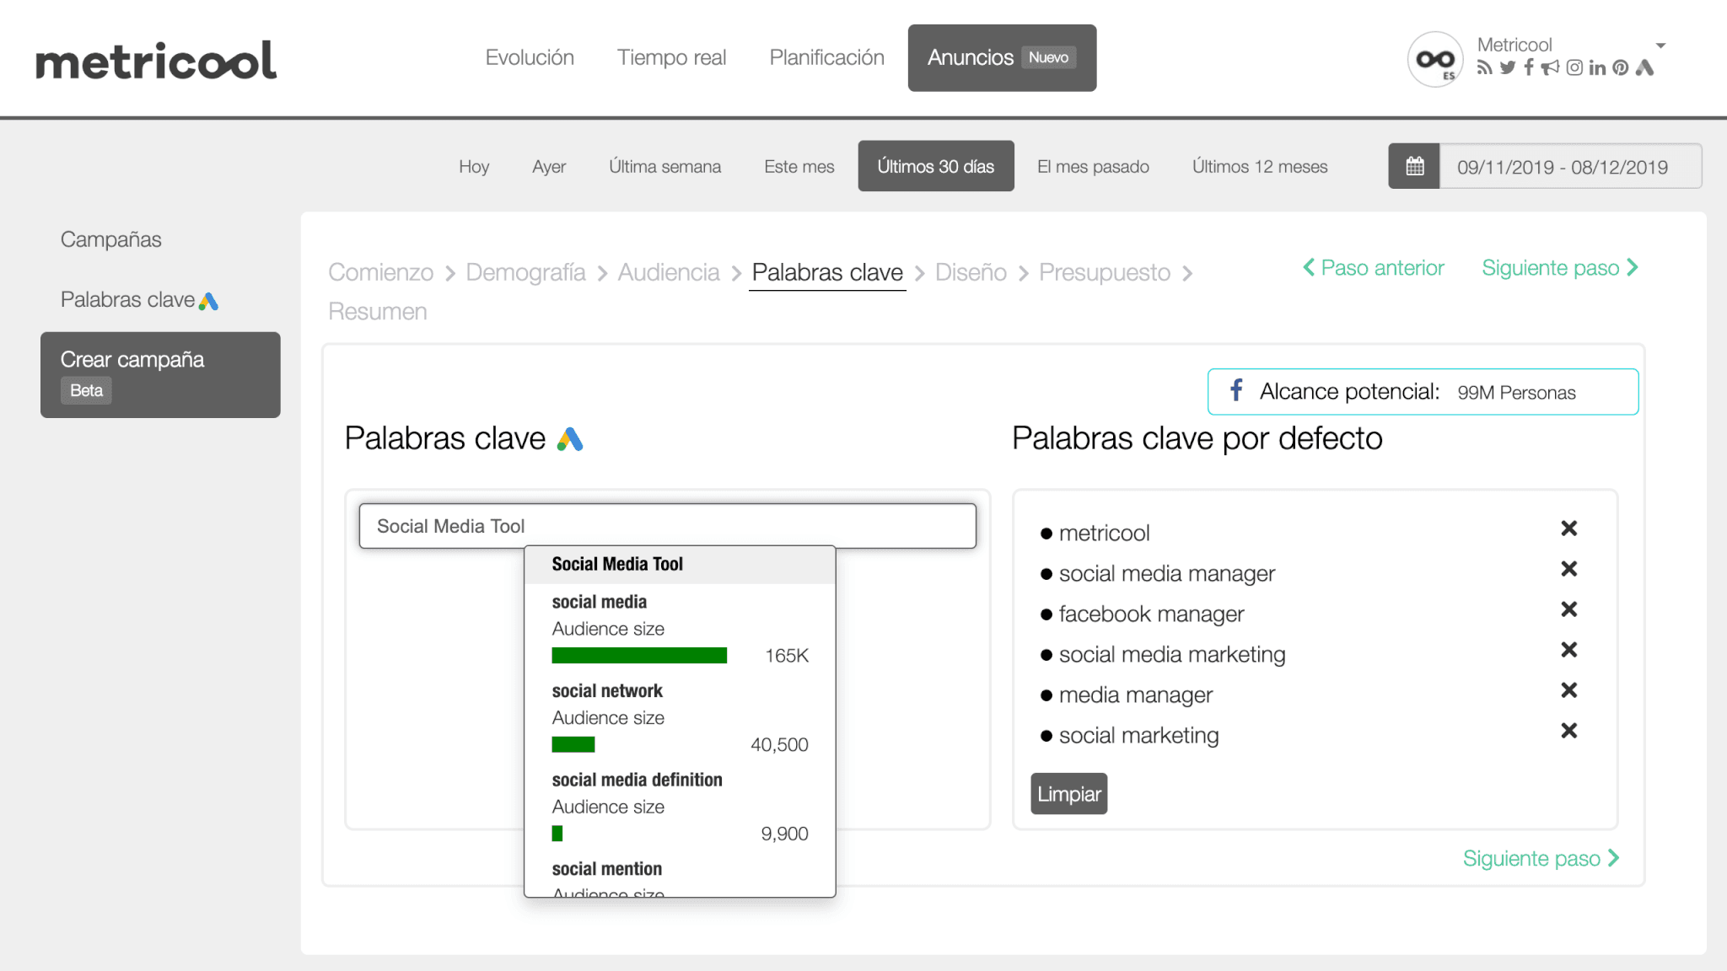1727x971 pixels.
Task: Click the metricool logo
Action: point(156,60)
